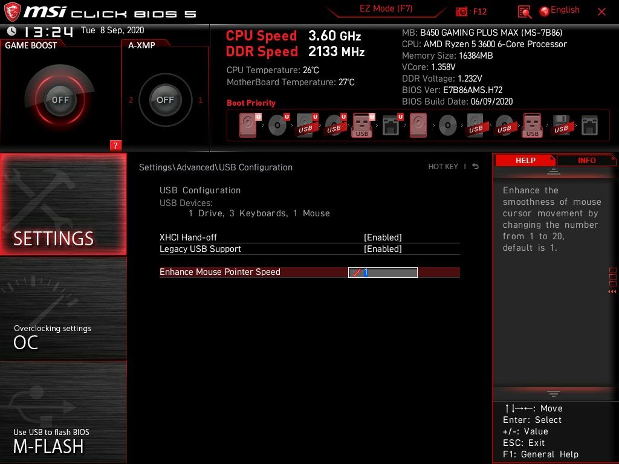Click the date Tue 8 Sep, 2020
The width and height of the screenshot is (619, 464).
click(112, 30)
